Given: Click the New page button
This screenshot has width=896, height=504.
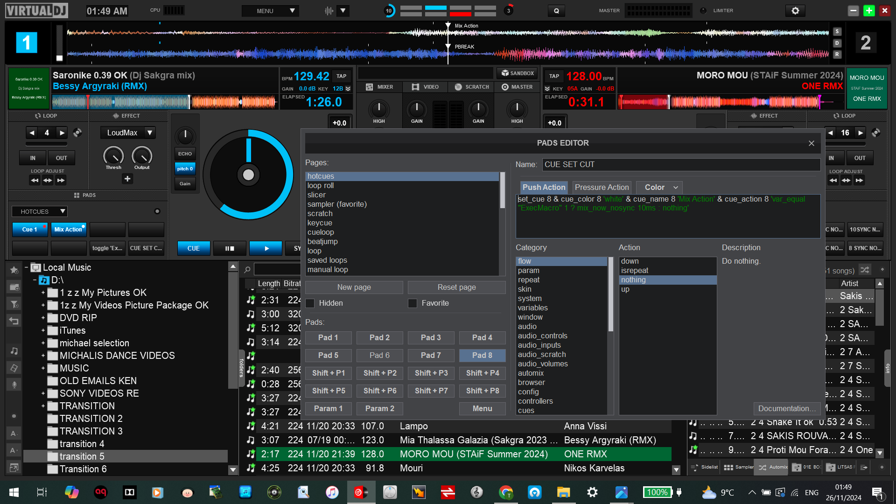Looking at the screenshot, I should pyautogui.click(x=354, y=287).
